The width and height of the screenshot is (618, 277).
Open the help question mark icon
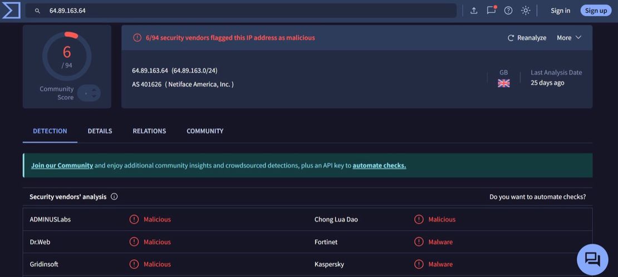pyautogui.click(x=508, y=11)
